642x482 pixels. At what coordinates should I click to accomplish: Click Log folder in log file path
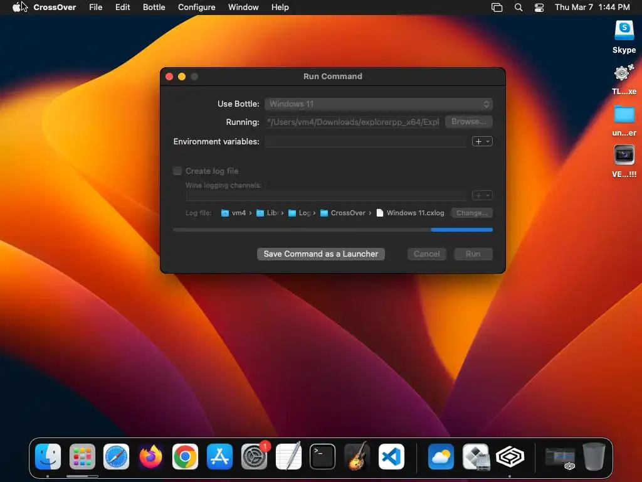299,213
